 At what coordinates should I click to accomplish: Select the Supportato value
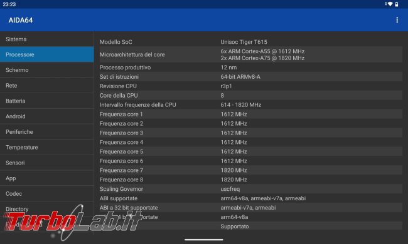(235, 226)
